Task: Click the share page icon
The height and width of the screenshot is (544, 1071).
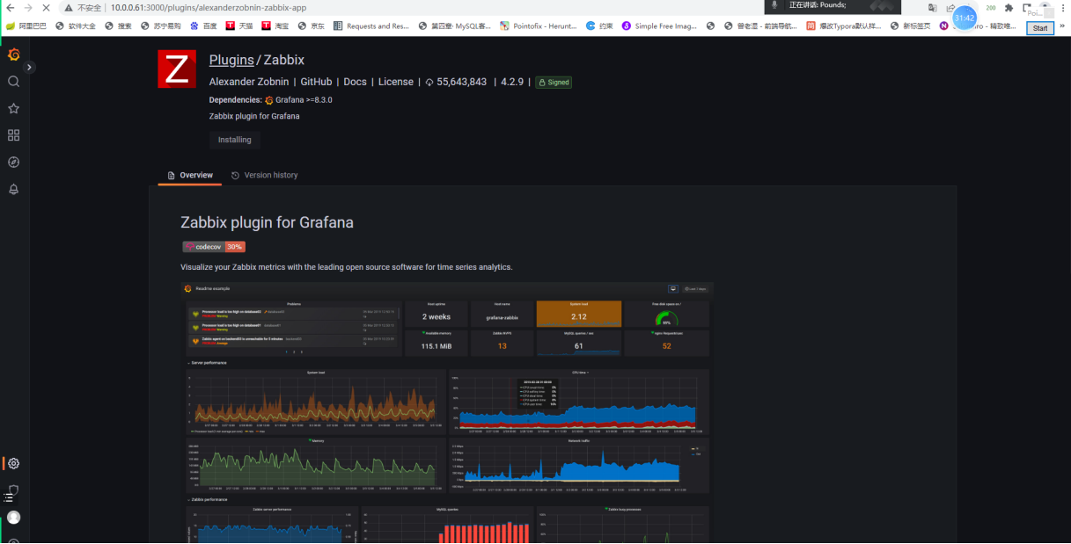Action: (950, 8)
